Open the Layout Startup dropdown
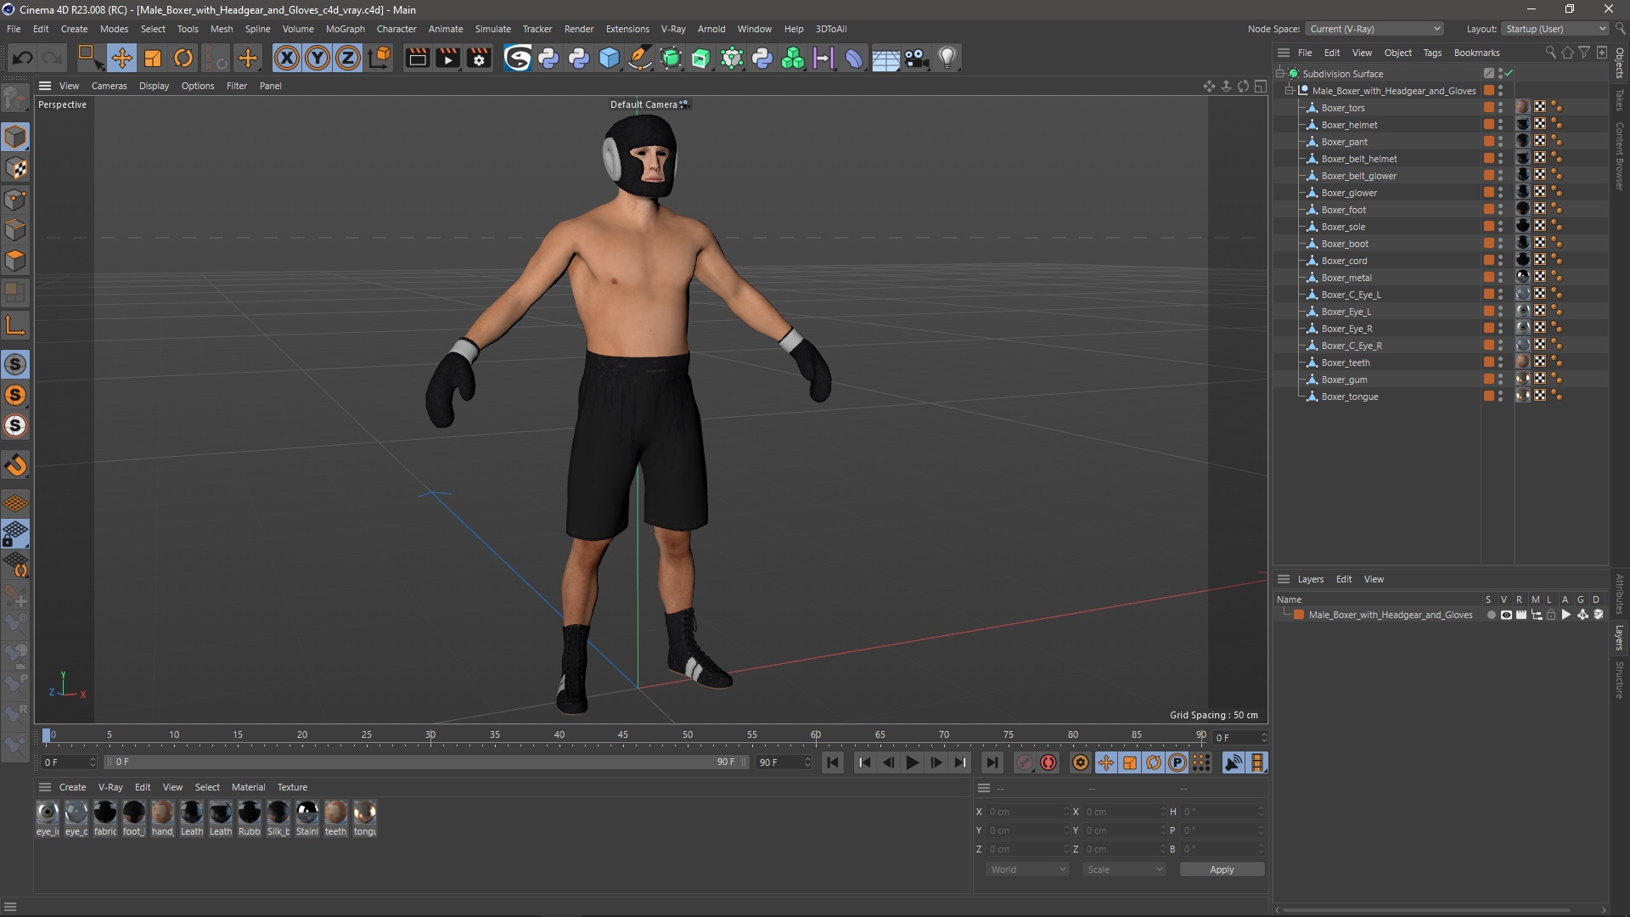 [x=1555, y=29]
